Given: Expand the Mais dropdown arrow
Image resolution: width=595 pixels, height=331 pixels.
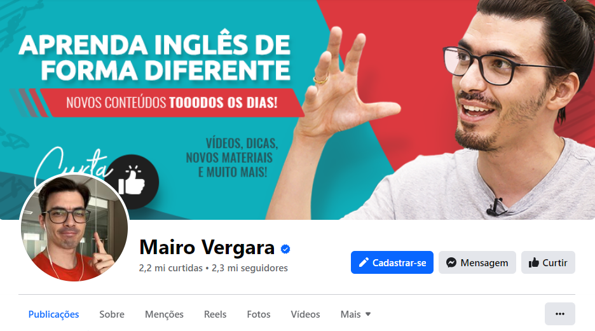Looking at the screenshot, I should pyautogui.click(x=367, y=314).
